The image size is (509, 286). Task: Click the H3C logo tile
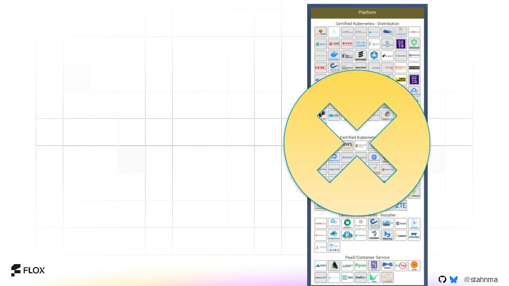point(321,68)
